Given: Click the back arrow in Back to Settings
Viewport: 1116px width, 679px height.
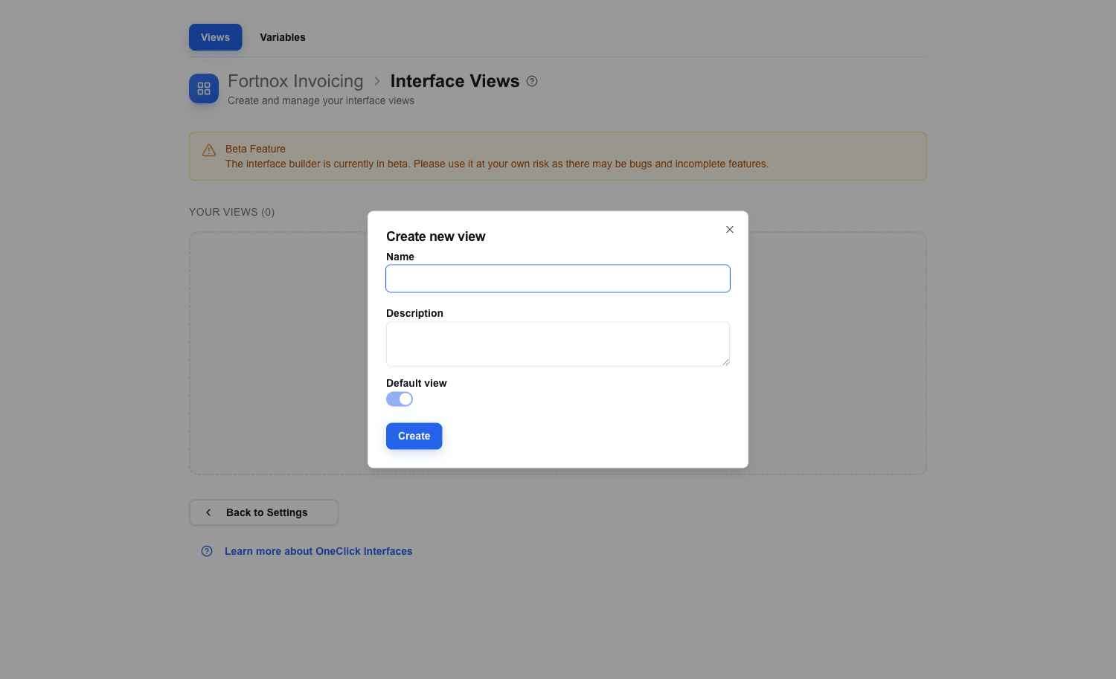Looking at the screenshot, I should [208, 512].
